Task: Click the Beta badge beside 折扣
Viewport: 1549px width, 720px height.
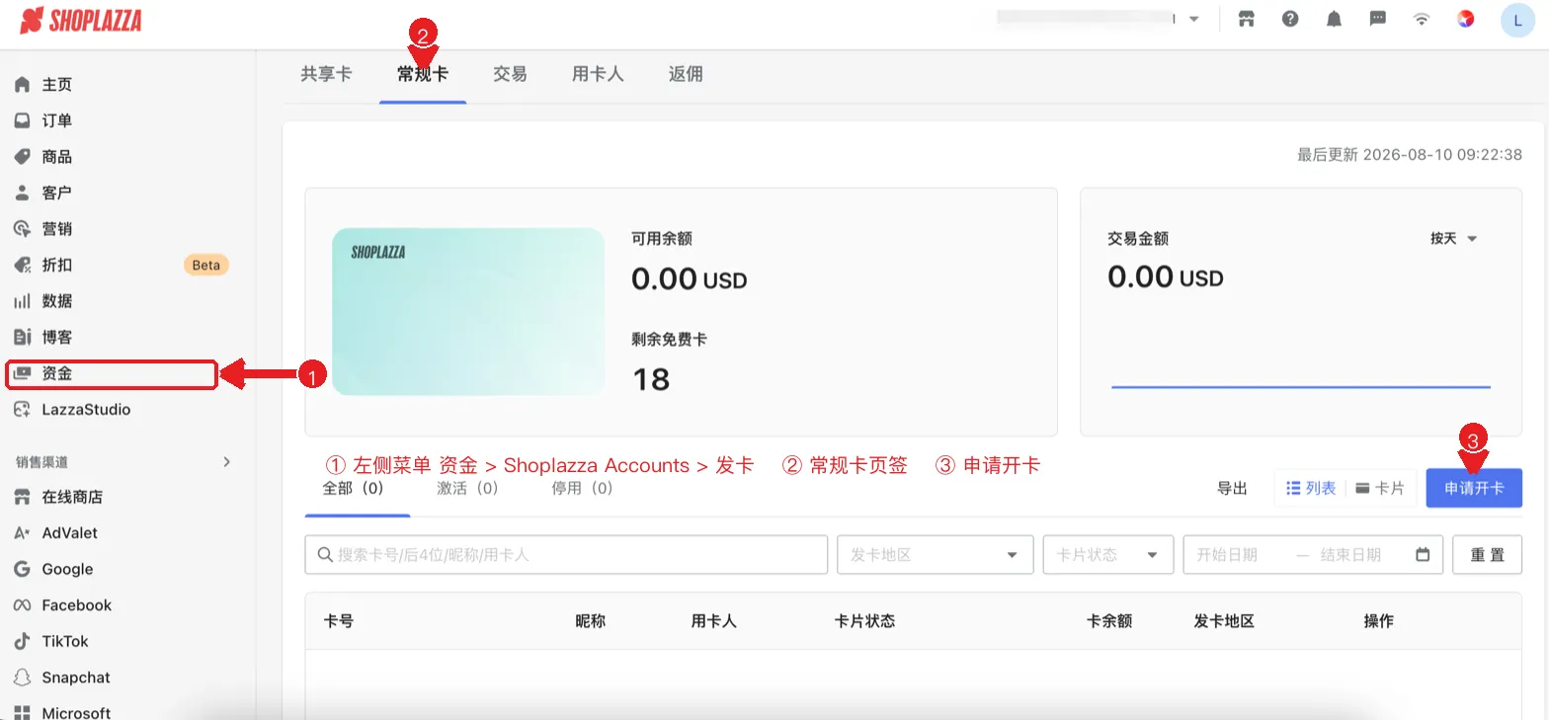Action: (205, 265)
